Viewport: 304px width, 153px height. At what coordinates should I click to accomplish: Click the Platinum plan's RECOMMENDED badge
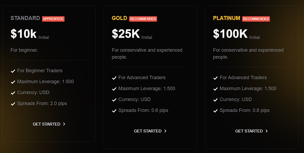tap(256, 19)
